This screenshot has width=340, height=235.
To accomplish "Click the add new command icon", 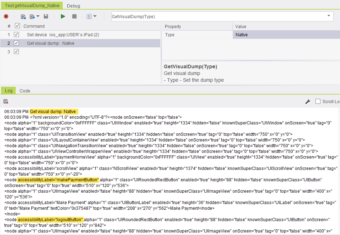I will coord(23,16).
